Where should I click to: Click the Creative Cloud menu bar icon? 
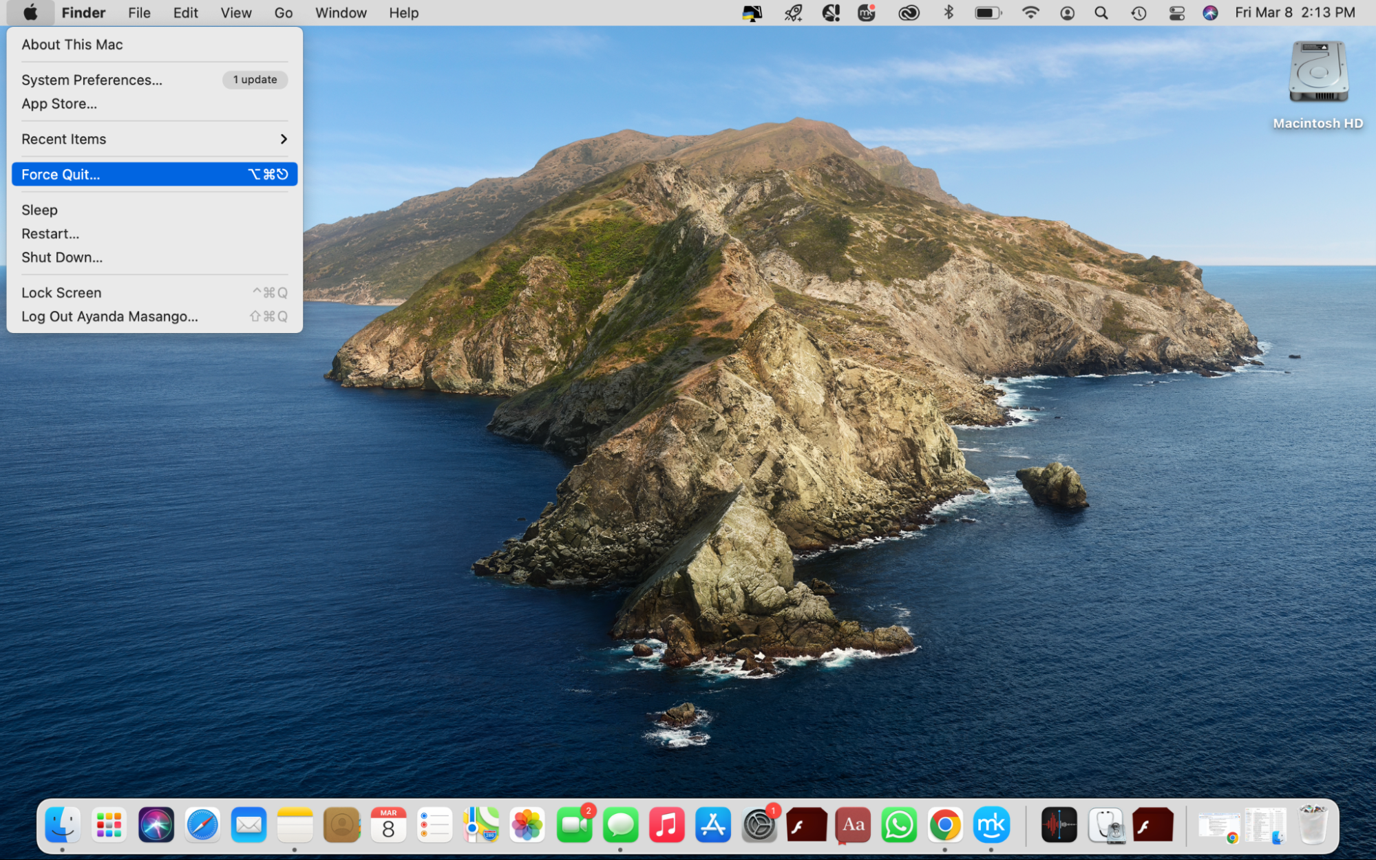pyautogui.click(x=909, y=13)
